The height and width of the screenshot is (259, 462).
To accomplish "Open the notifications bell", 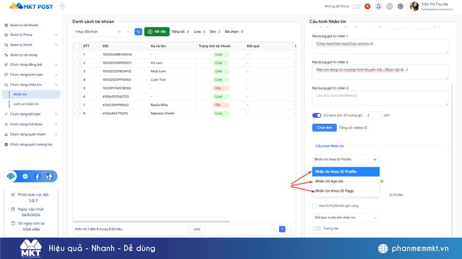I will [x=378, y=6].
